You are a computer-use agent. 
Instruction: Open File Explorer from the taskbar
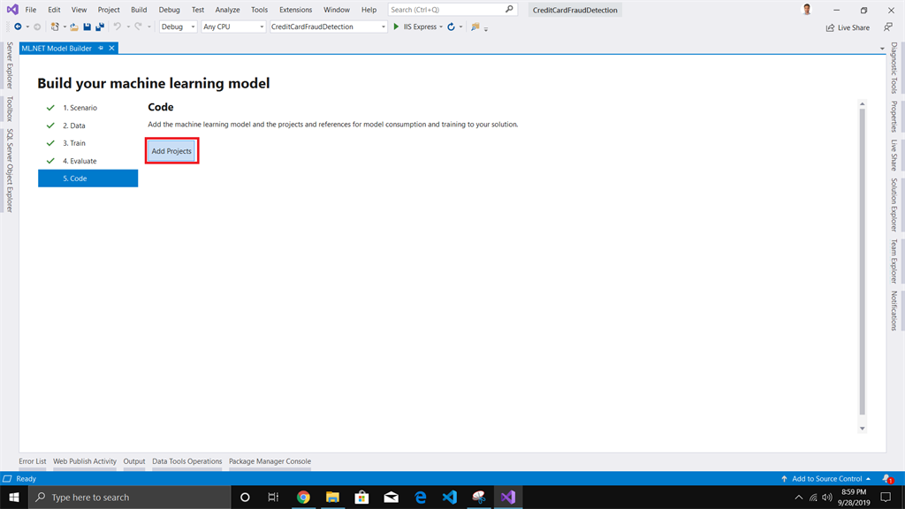pyautogui.click(x=332, y=497)
